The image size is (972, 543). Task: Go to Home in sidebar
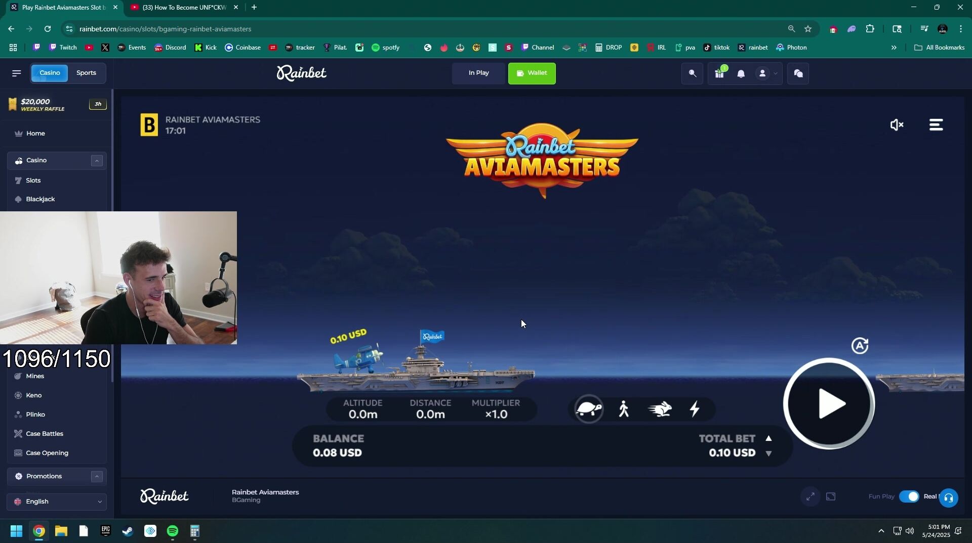(35, 133)
